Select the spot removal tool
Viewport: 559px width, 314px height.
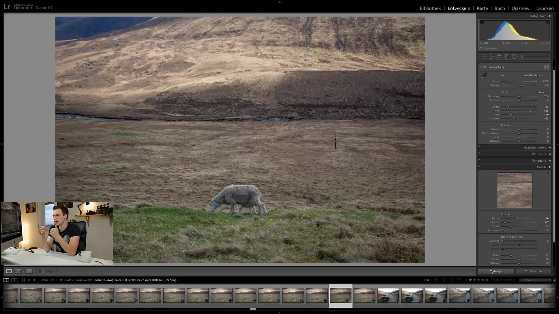(x=491, y=57)
